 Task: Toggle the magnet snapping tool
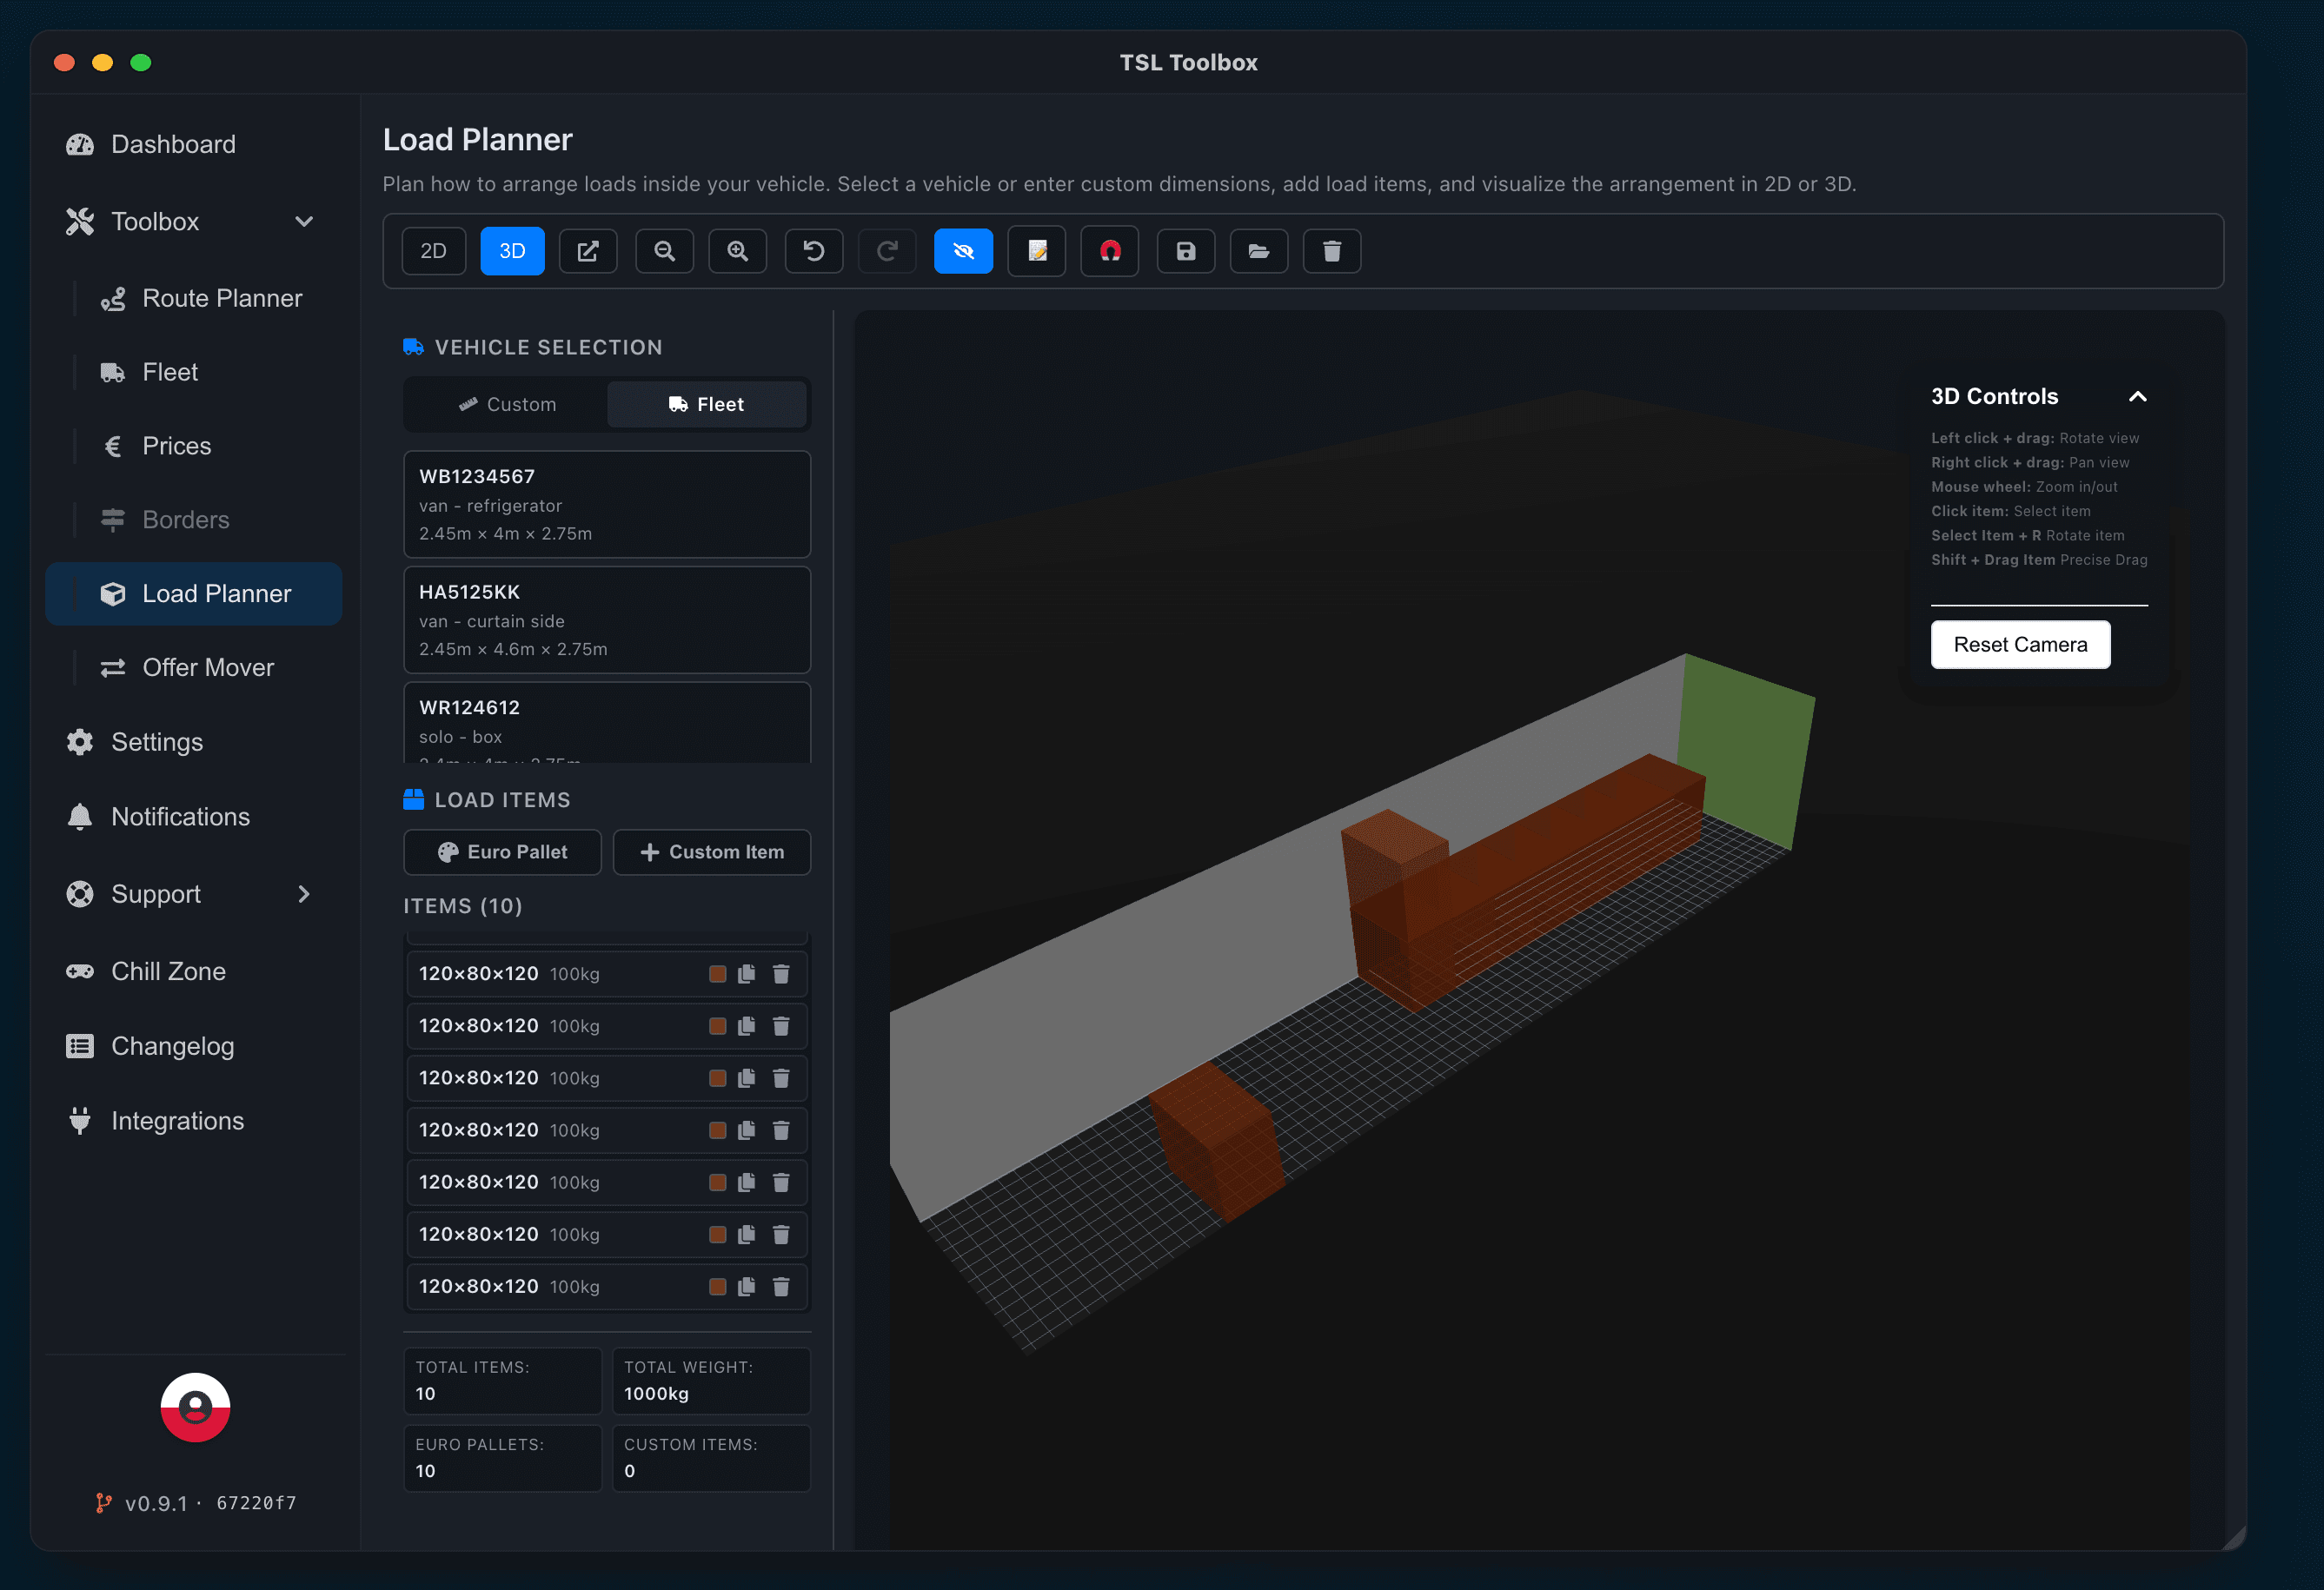coord(1110,251)
